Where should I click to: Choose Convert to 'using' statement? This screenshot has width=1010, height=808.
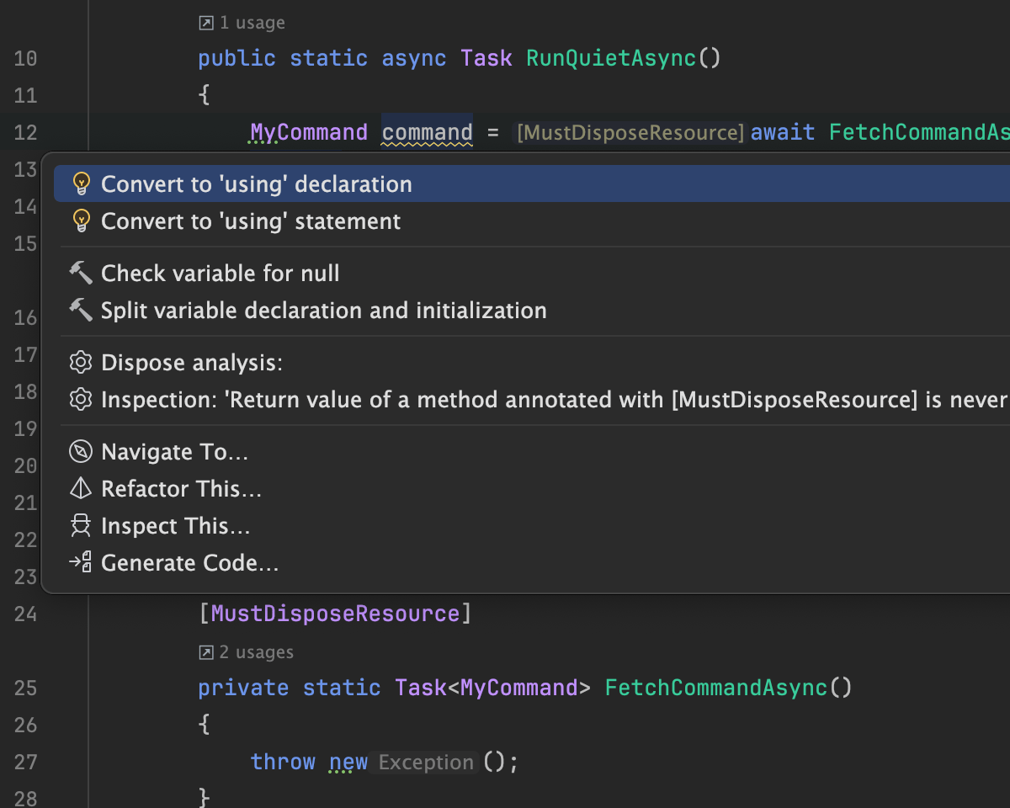click(x=251, y=221)
